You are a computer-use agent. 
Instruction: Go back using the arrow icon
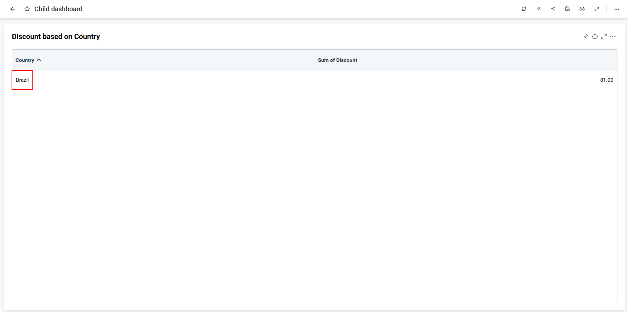coord(13,9)
